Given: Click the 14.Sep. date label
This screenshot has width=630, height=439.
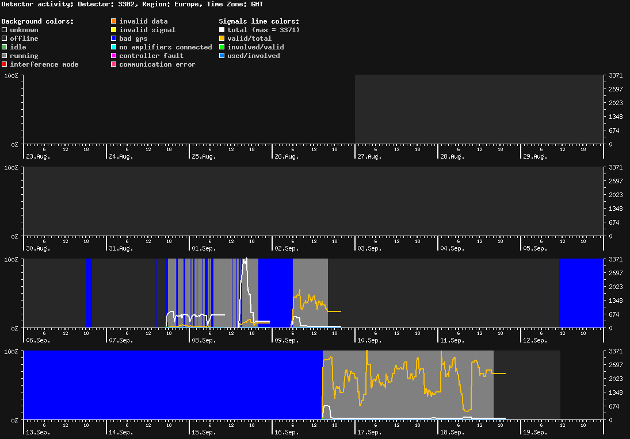Looking at the screenshot, I should [x=121, y=432].
